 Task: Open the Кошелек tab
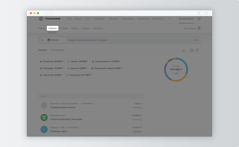click(x=86, y=28)
